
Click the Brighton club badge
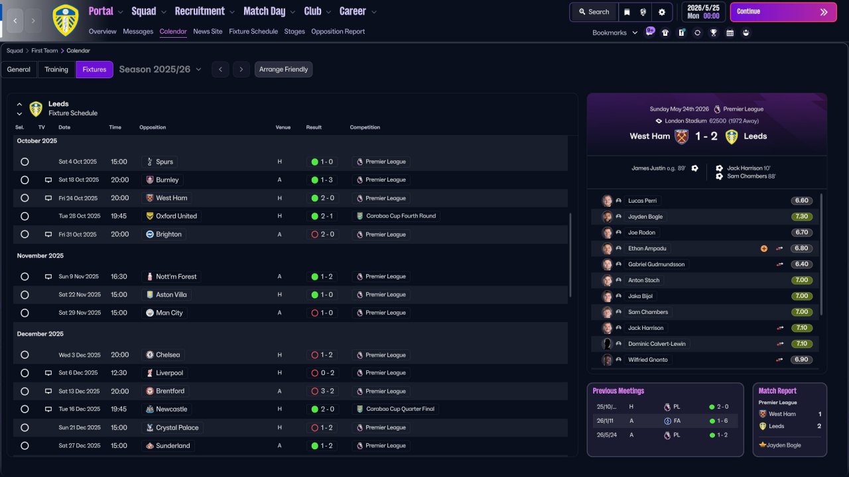[150, 235]
